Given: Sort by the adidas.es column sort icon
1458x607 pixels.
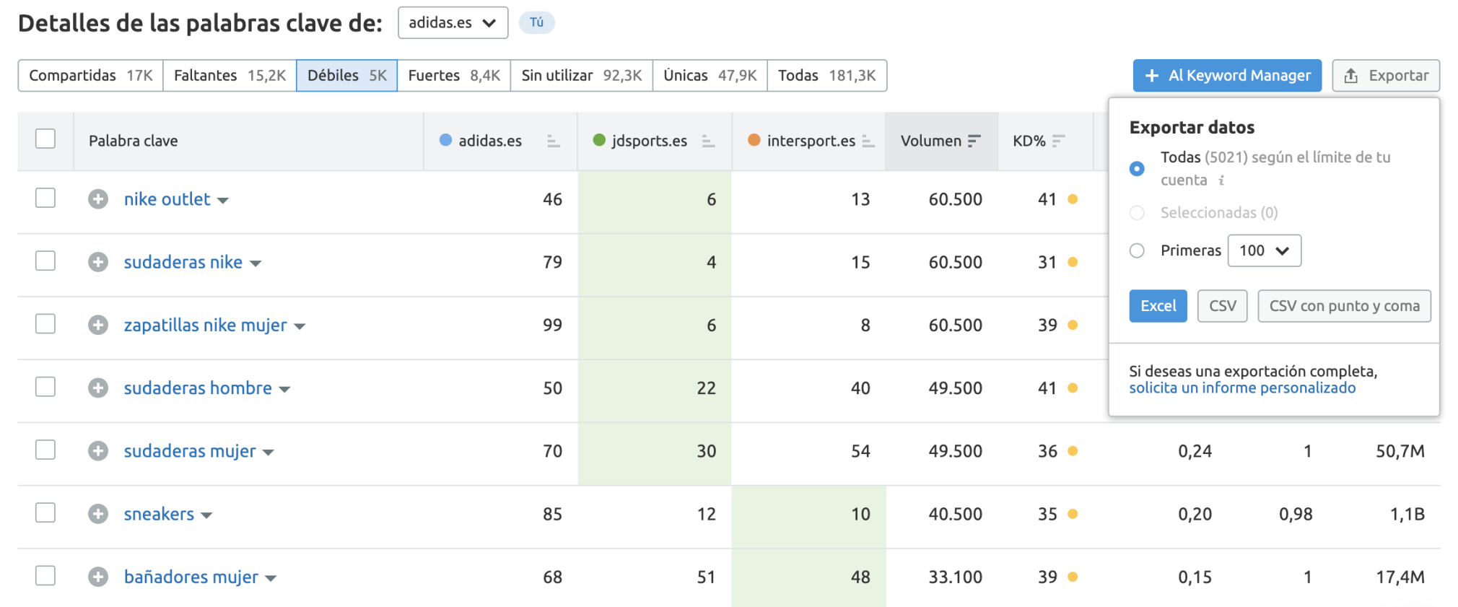Looking at the screenshot, I should click(553, 141).
